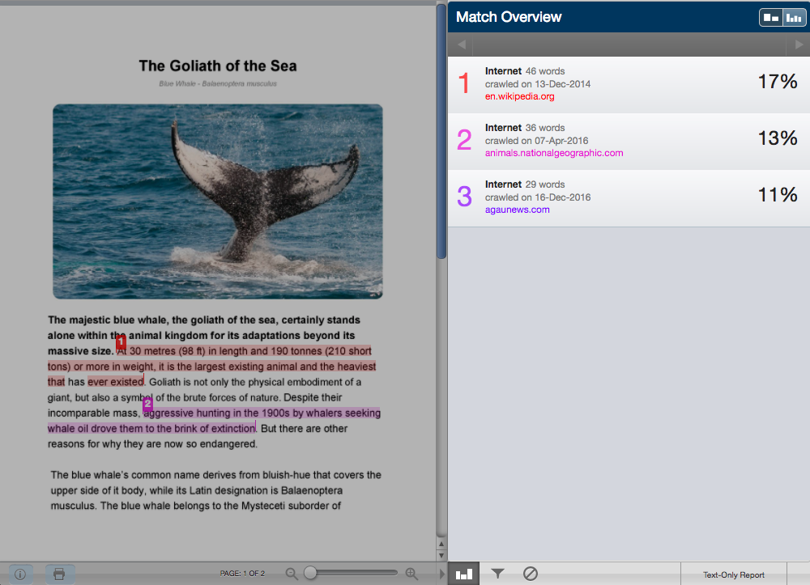Image resolution: width=810 pixels, height=585 pixels.
Task: Switch to bar chart view icon in header
Action: (x=794, y=18)
